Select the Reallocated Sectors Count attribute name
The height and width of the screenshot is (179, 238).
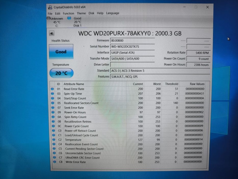point(81,103)
